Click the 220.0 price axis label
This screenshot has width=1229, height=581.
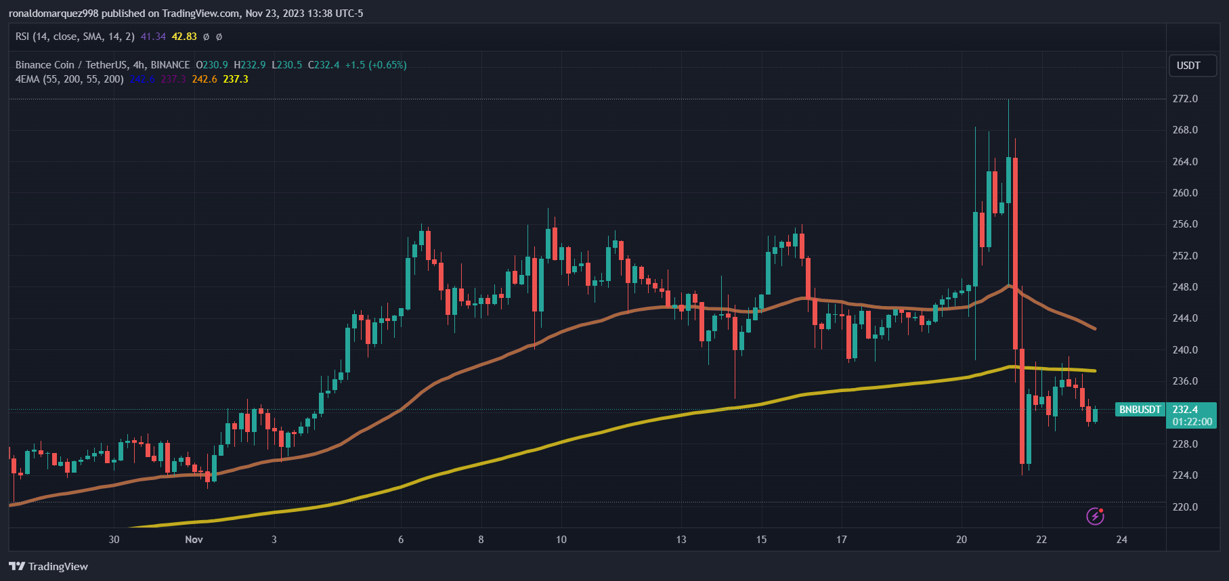tap(1185, 507)
